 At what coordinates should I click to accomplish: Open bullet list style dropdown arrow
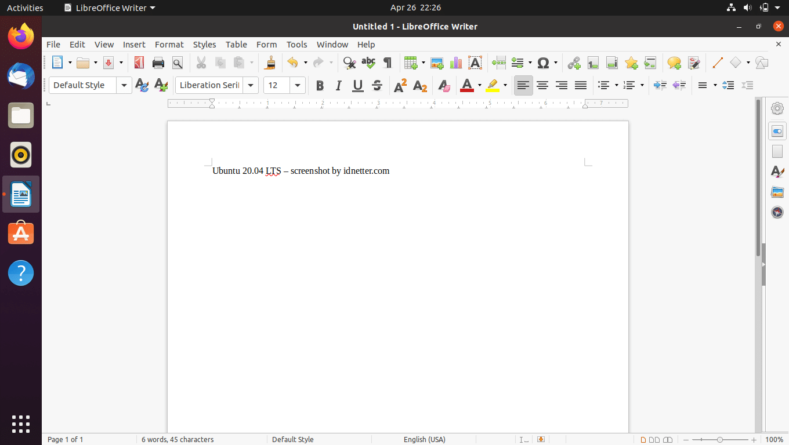[617, 85]
